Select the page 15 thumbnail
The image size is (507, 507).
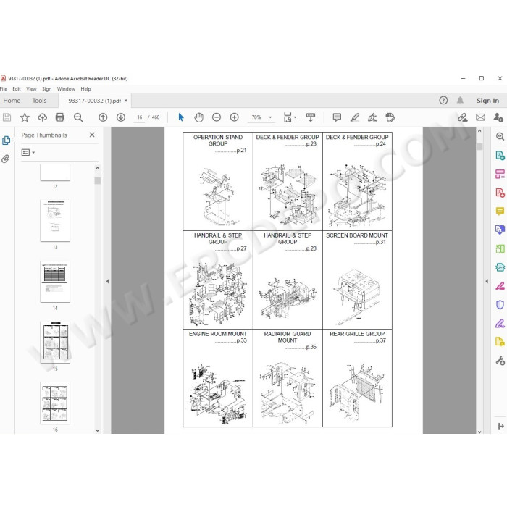pos(55,342)
